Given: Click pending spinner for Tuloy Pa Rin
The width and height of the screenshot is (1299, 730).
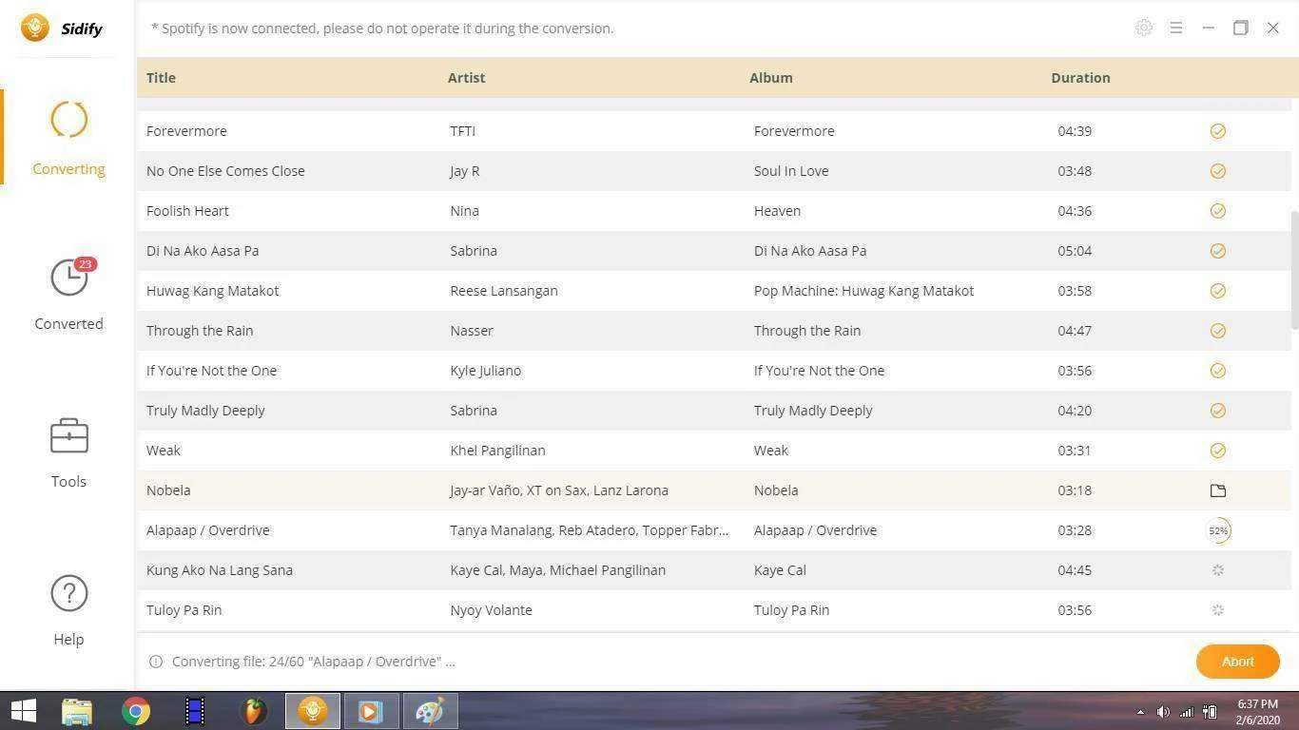Looking at the screenshot, I should pyautogui.click(x=1218, y=610).
